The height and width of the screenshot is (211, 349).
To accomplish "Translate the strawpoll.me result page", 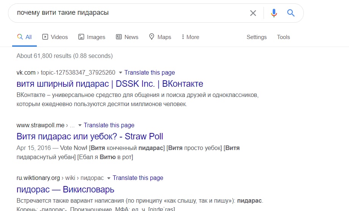I will point(109,125).
